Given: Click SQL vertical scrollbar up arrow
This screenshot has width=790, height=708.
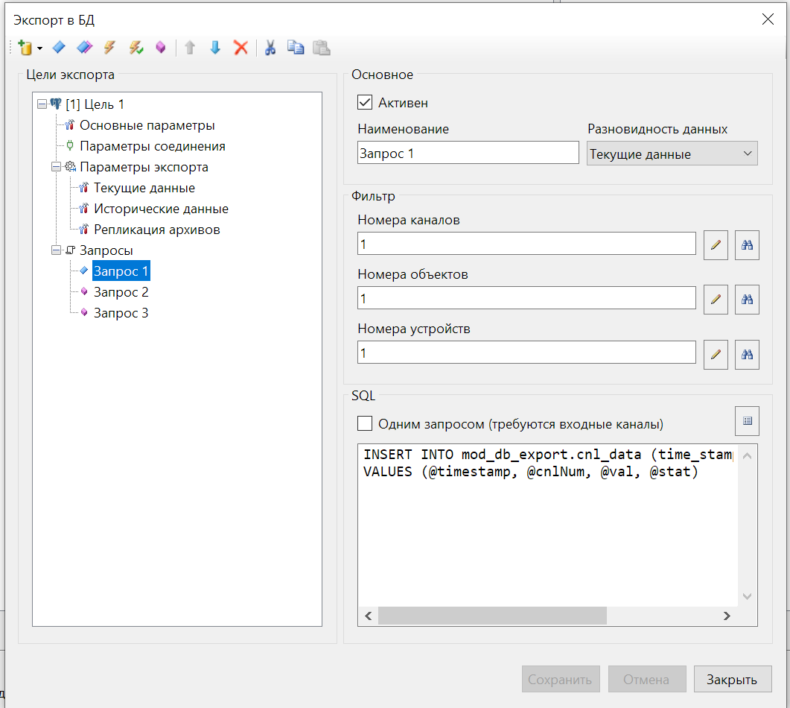Looking at the screenshot, I should click(747, 456).
